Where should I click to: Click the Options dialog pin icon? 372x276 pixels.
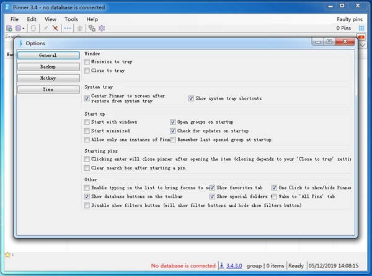21,43
